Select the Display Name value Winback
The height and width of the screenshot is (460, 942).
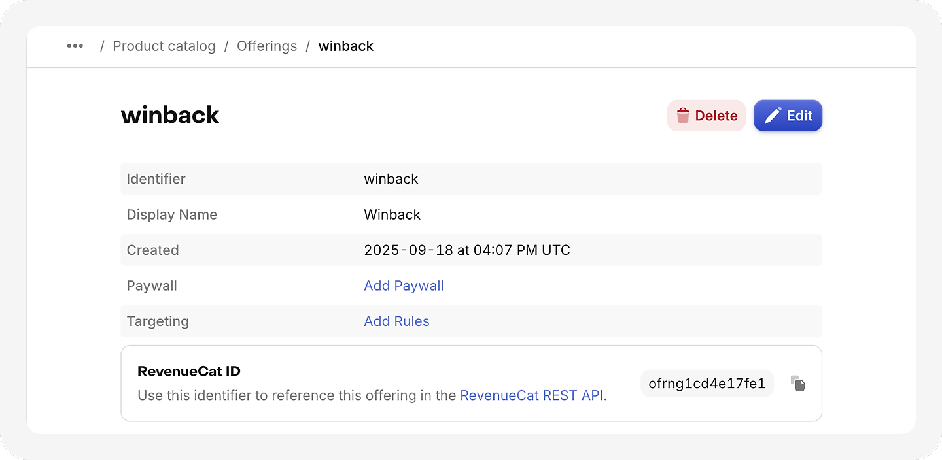click(x=392, y=214)
